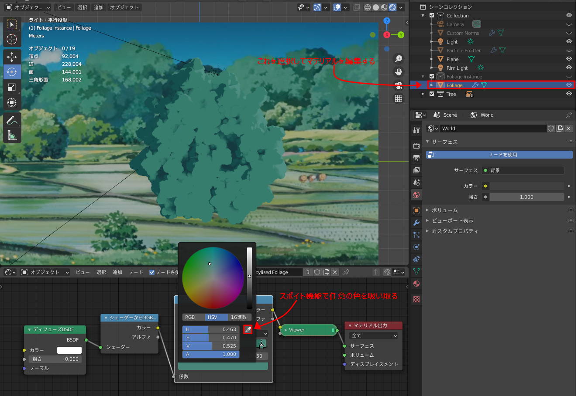The width and height of the screenshot is (578, 396).
Task: Select the Annotate pencil tool
Action: click(x=12, y=120)
